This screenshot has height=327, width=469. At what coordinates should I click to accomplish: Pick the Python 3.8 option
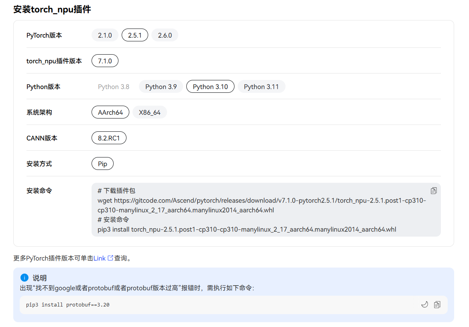114,87
